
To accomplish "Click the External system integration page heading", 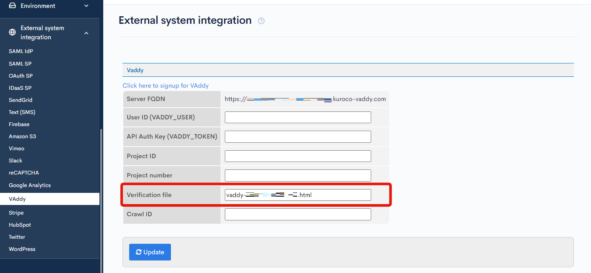I will click(x=185, y=20).
